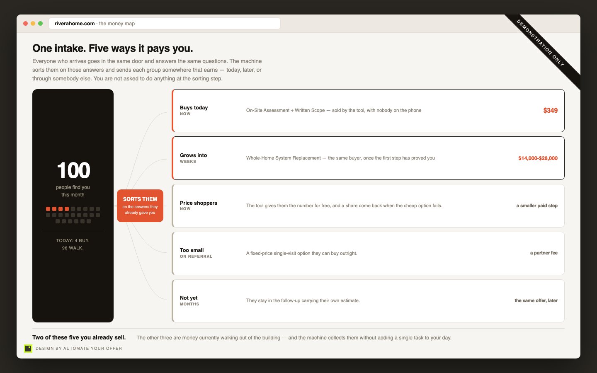Click the 'a partner fee' label
The image size is (597, 373).
pyautogui.click(x=544, y=253)
